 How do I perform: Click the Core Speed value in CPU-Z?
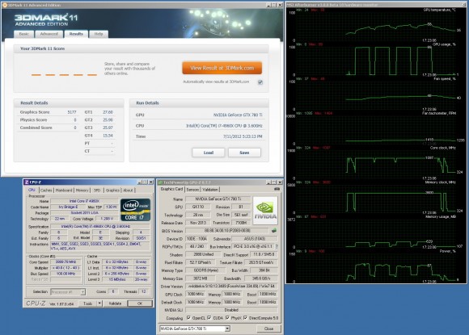click(65, 262)
